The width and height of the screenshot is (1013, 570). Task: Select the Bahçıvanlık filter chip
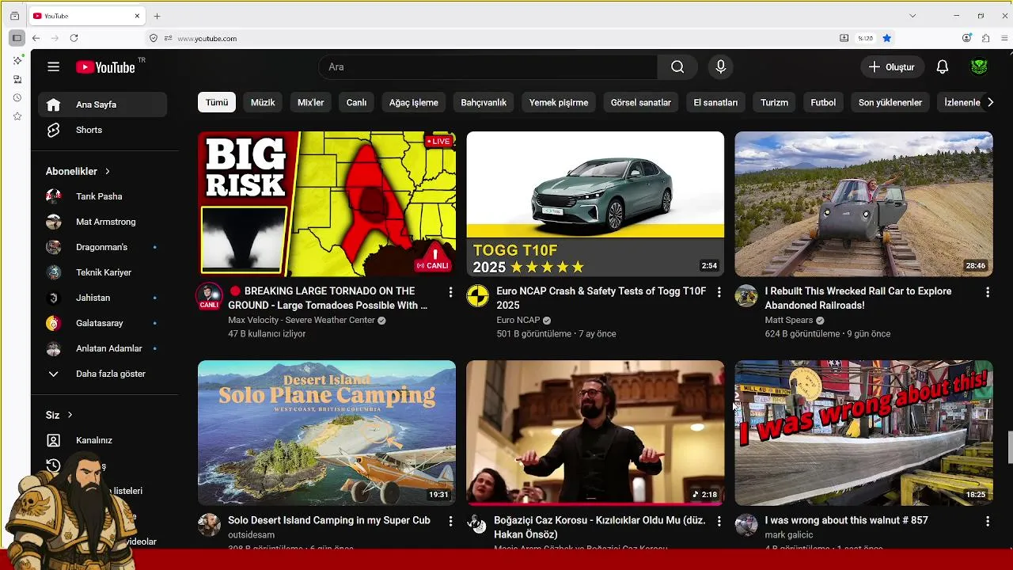(484, 102)
